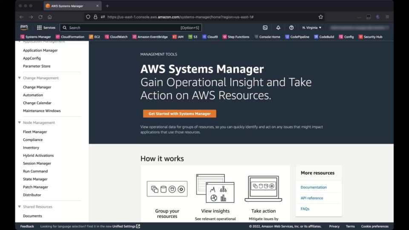Collapse the Change Management section
Viewport: 409px width, 230px height.
click(19, 78)
